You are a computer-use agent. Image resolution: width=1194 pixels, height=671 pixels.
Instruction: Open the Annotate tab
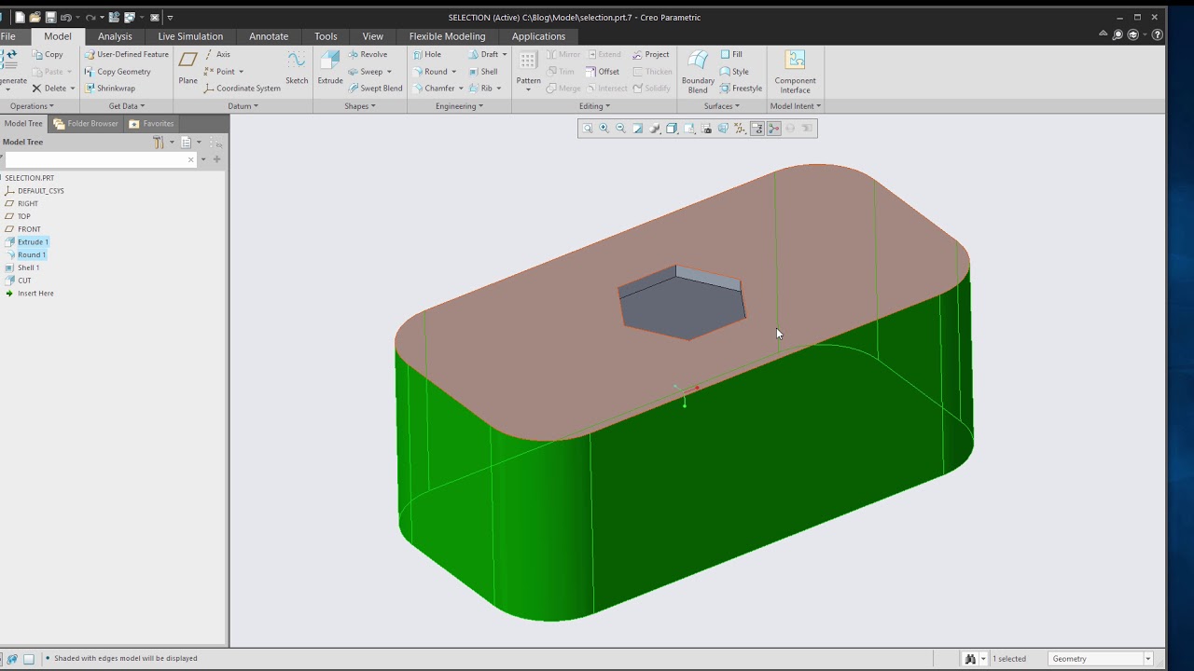269,36
